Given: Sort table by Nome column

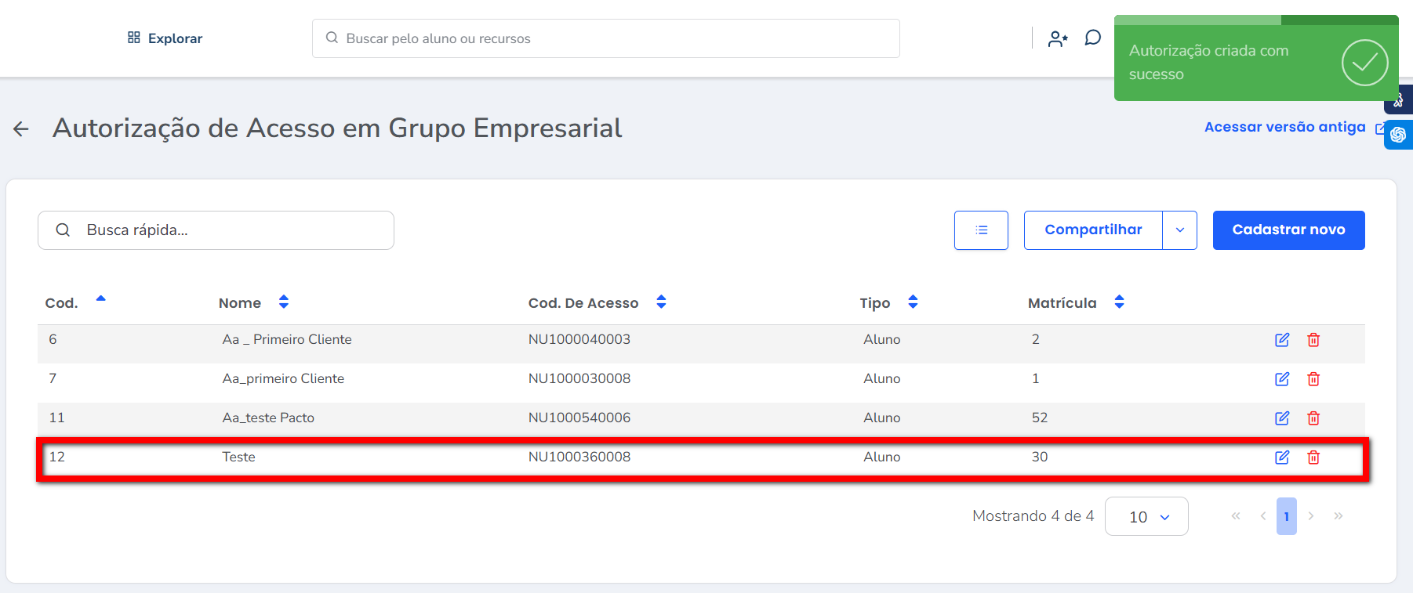Looking at the screenshot, I should 284,302.
